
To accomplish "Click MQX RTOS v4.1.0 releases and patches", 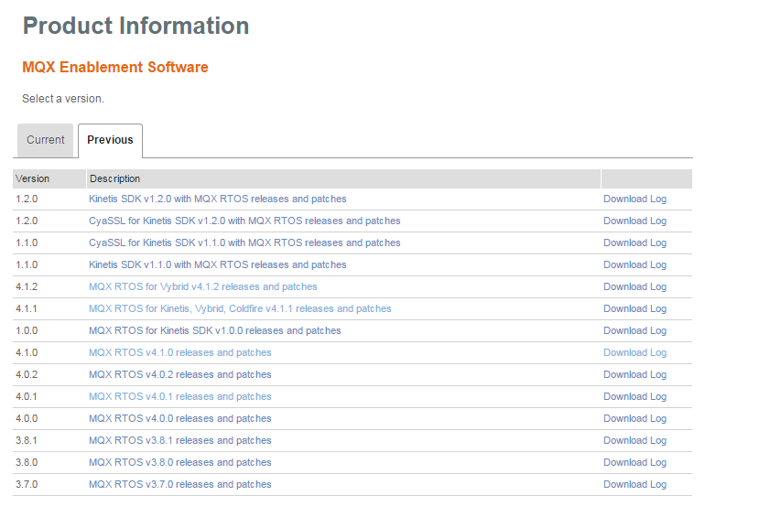I will pos(179,352).
